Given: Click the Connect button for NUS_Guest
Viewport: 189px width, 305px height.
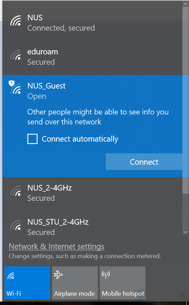Looking at the screenshot, I should [x=144, y=162].
